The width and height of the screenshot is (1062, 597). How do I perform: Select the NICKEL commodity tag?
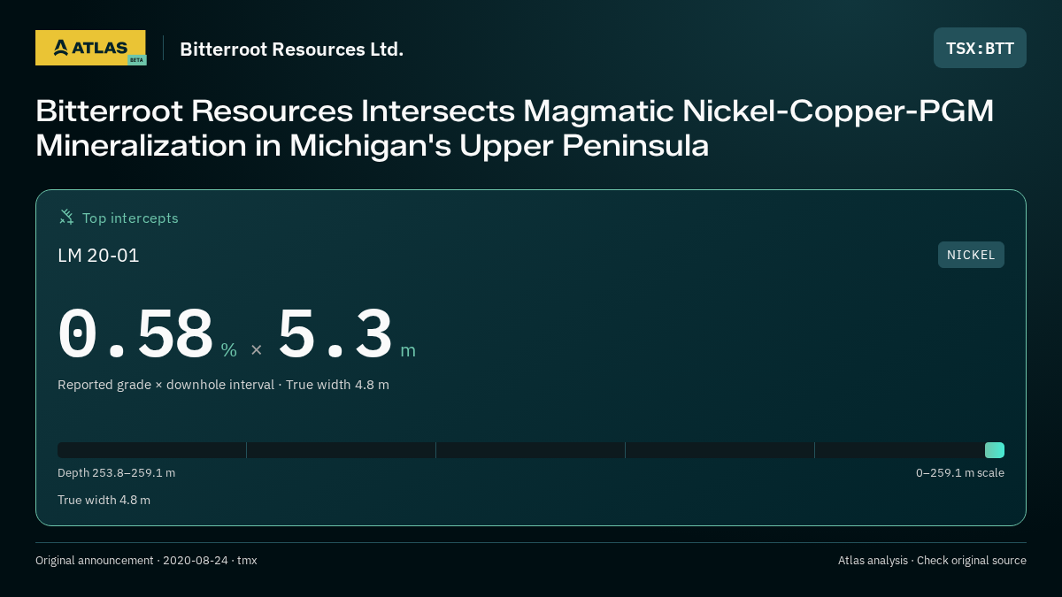[971, 255]
